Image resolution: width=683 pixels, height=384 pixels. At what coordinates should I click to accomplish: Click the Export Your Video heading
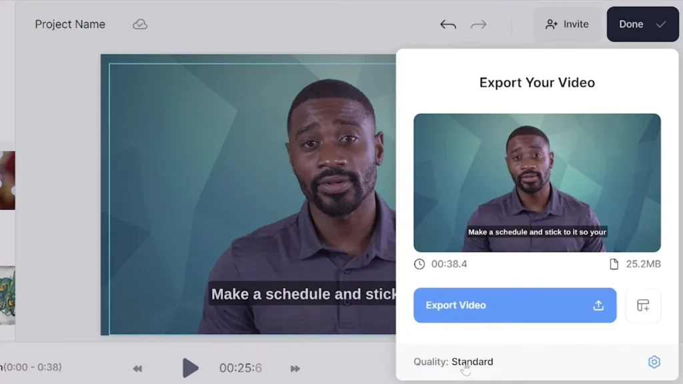coord(537,83)
